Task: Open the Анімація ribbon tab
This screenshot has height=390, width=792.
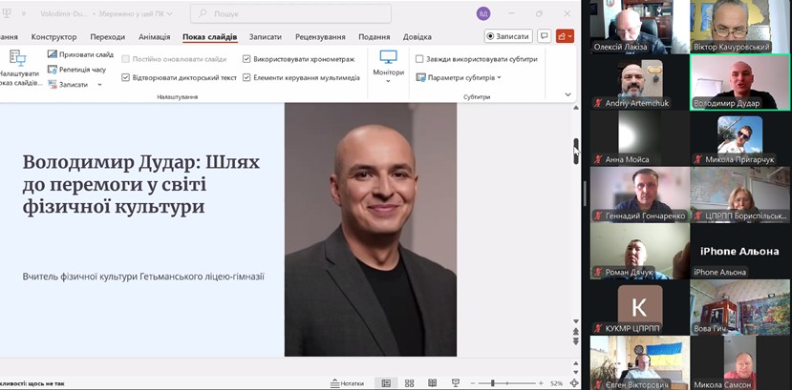Action: pyautogui.click(x=154, y=36)
